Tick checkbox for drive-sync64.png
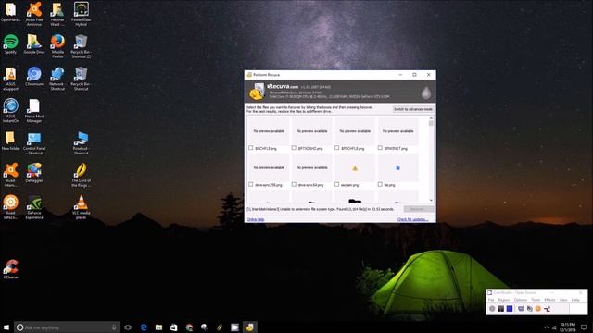This screenshot has height=333, width=593. pos(294,185)
